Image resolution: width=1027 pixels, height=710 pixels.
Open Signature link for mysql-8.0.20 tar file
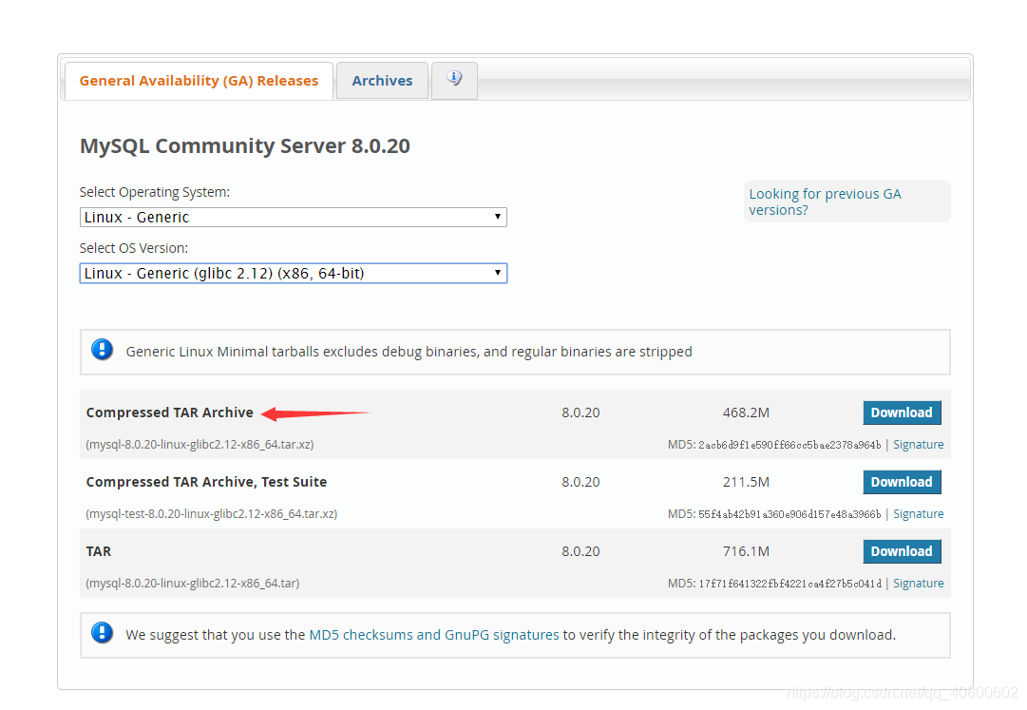pyautogui.click(x=919, y=583)
